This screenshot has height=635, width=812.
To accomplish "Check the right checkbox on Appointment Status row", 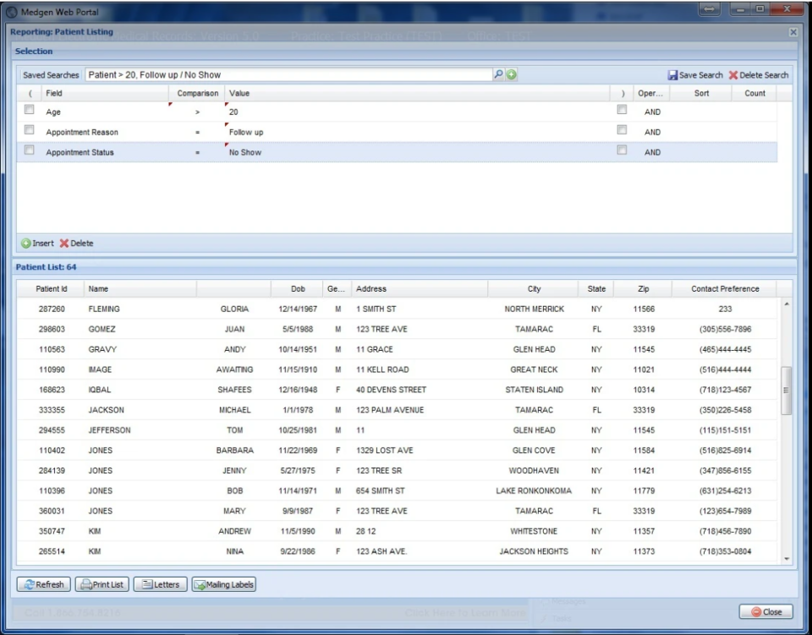I will point(622,150).
